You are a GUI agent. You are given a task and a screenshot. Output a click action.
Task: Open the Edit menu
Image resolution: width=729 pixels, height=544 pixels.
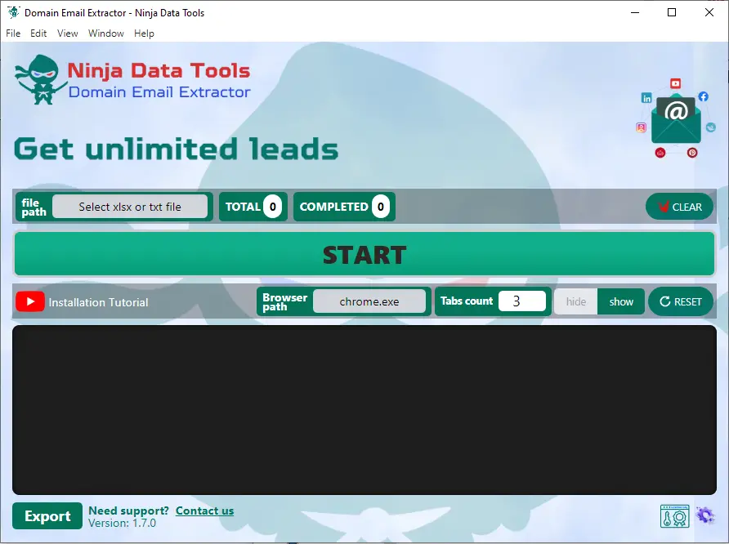[38, 33]
